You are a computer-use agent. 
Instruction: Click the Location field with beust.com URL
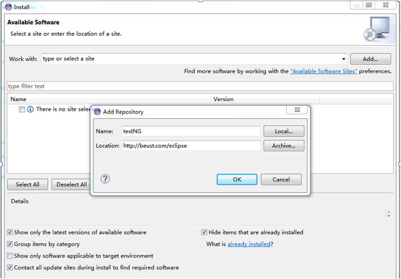point(191,146)
